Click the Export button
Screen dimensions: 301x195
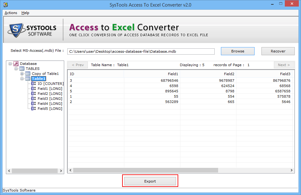point(150,181)
